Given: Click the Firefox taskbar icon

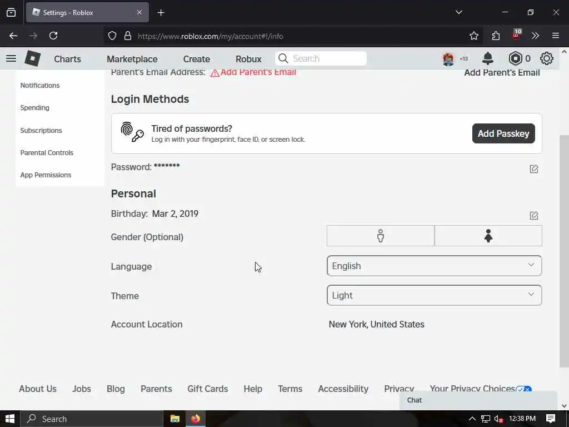Looking at the screenshot, I should [195, 419].
